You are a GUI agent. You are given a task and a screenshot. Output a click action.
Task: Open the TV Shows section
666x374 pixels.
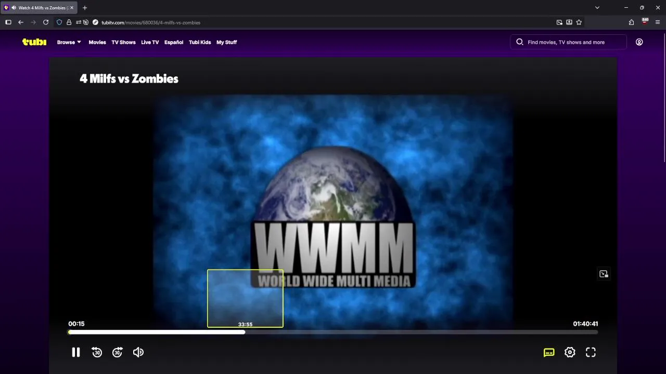[123, 42]
